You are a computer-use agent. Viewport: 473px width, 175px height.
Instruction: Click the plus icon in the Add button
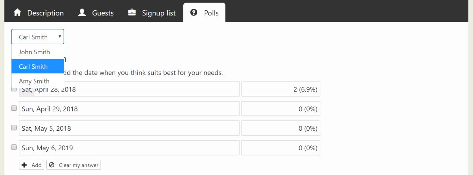click(25, 165)
